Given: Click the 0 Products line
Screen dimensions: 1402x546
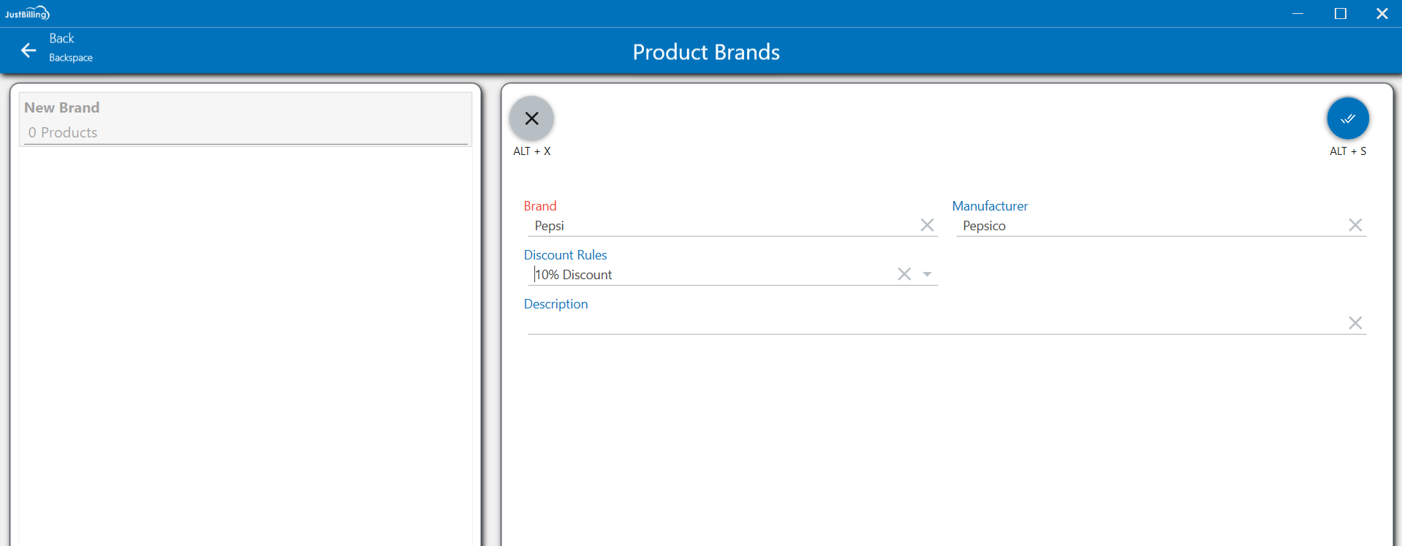Looking at the screenshot, I should click(x=63, y=132).
